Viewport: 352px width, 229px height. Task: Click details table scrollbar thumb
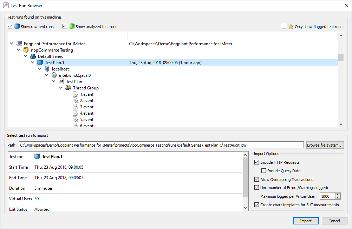[x=245, y=177]
